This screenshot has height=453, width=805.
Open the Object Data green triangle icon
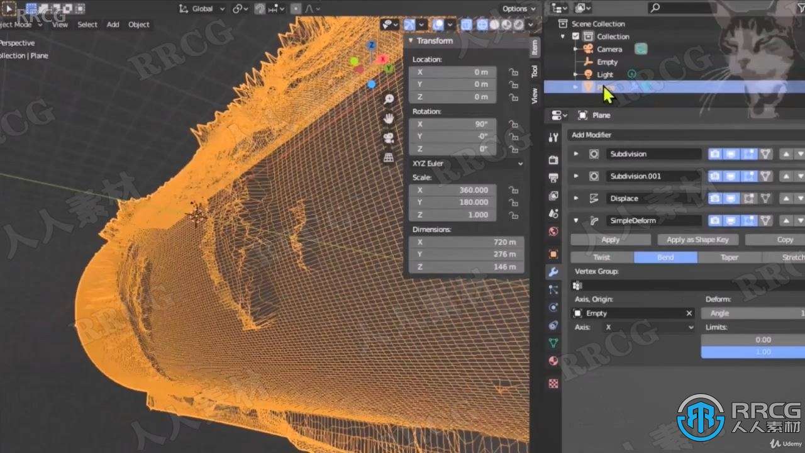[x=553, y=343]
